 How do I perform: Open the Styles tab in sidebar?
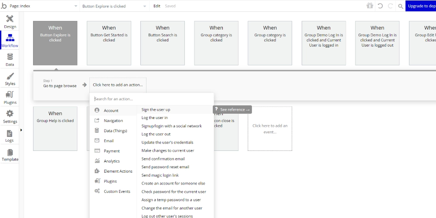click(x=10, y=78)
